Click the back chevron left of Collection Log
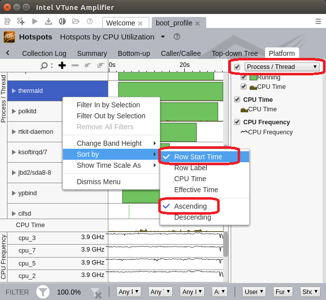This screenshot has width=326, height=300. click(x=7, y=53)
